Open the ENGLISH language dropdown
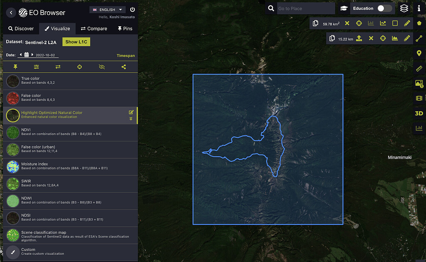 pos(107,9)
